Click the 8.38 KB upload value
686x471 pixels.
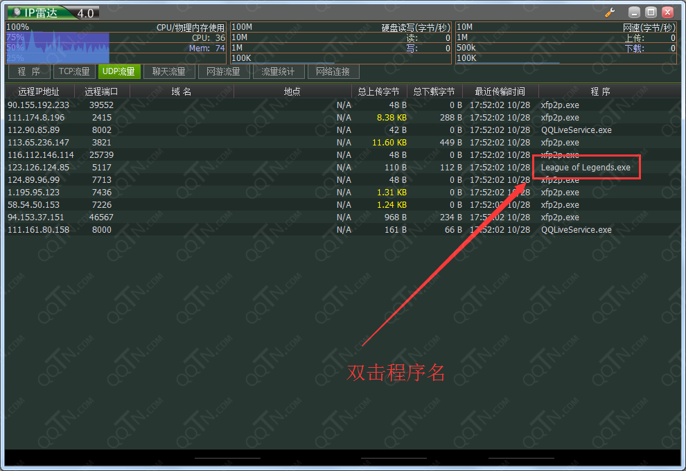click(392, 118)
